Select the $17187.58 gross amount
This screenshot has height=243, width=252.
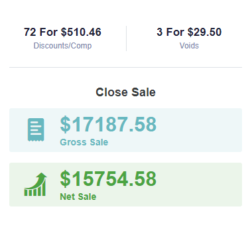click(x=108, y=124)
